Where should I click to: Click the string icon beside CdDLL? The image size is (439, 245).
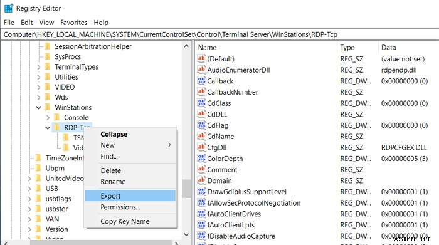click(x=201, y=114)
